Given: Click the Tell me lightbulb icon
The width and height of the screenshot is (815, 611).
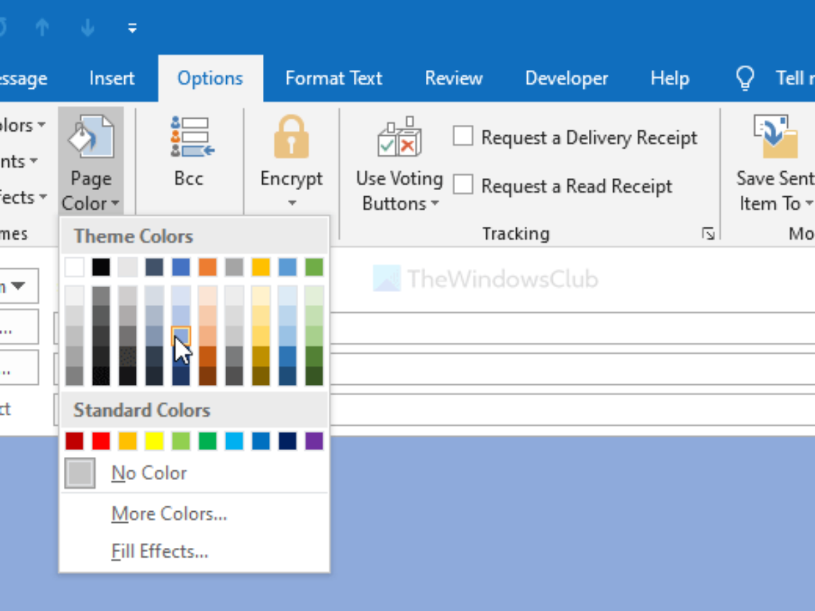Looking at the screenshot, I should click(x=745, y=79).
